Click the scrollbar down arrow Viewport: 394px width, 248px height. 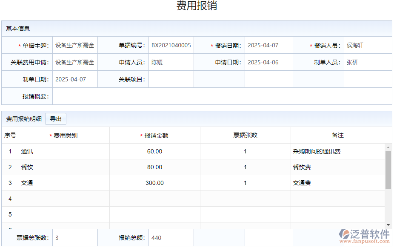point(388,225)
